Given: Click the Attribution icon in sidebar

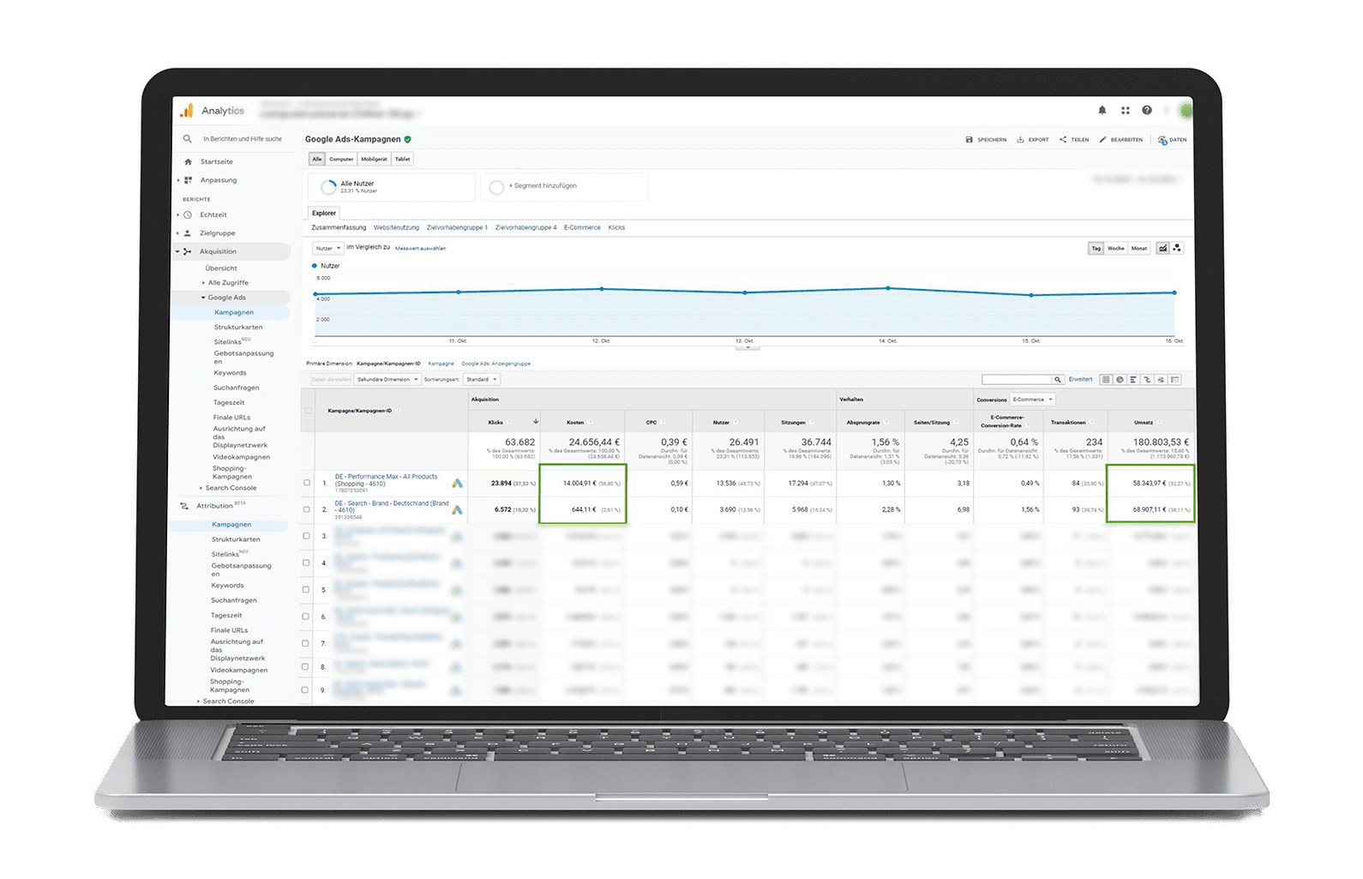Looking at the screenshot, I should (x=184, y=506).
